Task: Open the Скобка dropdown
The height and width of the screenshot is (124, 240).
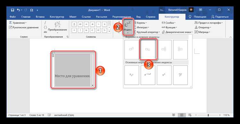Action: tap(168, 23)
